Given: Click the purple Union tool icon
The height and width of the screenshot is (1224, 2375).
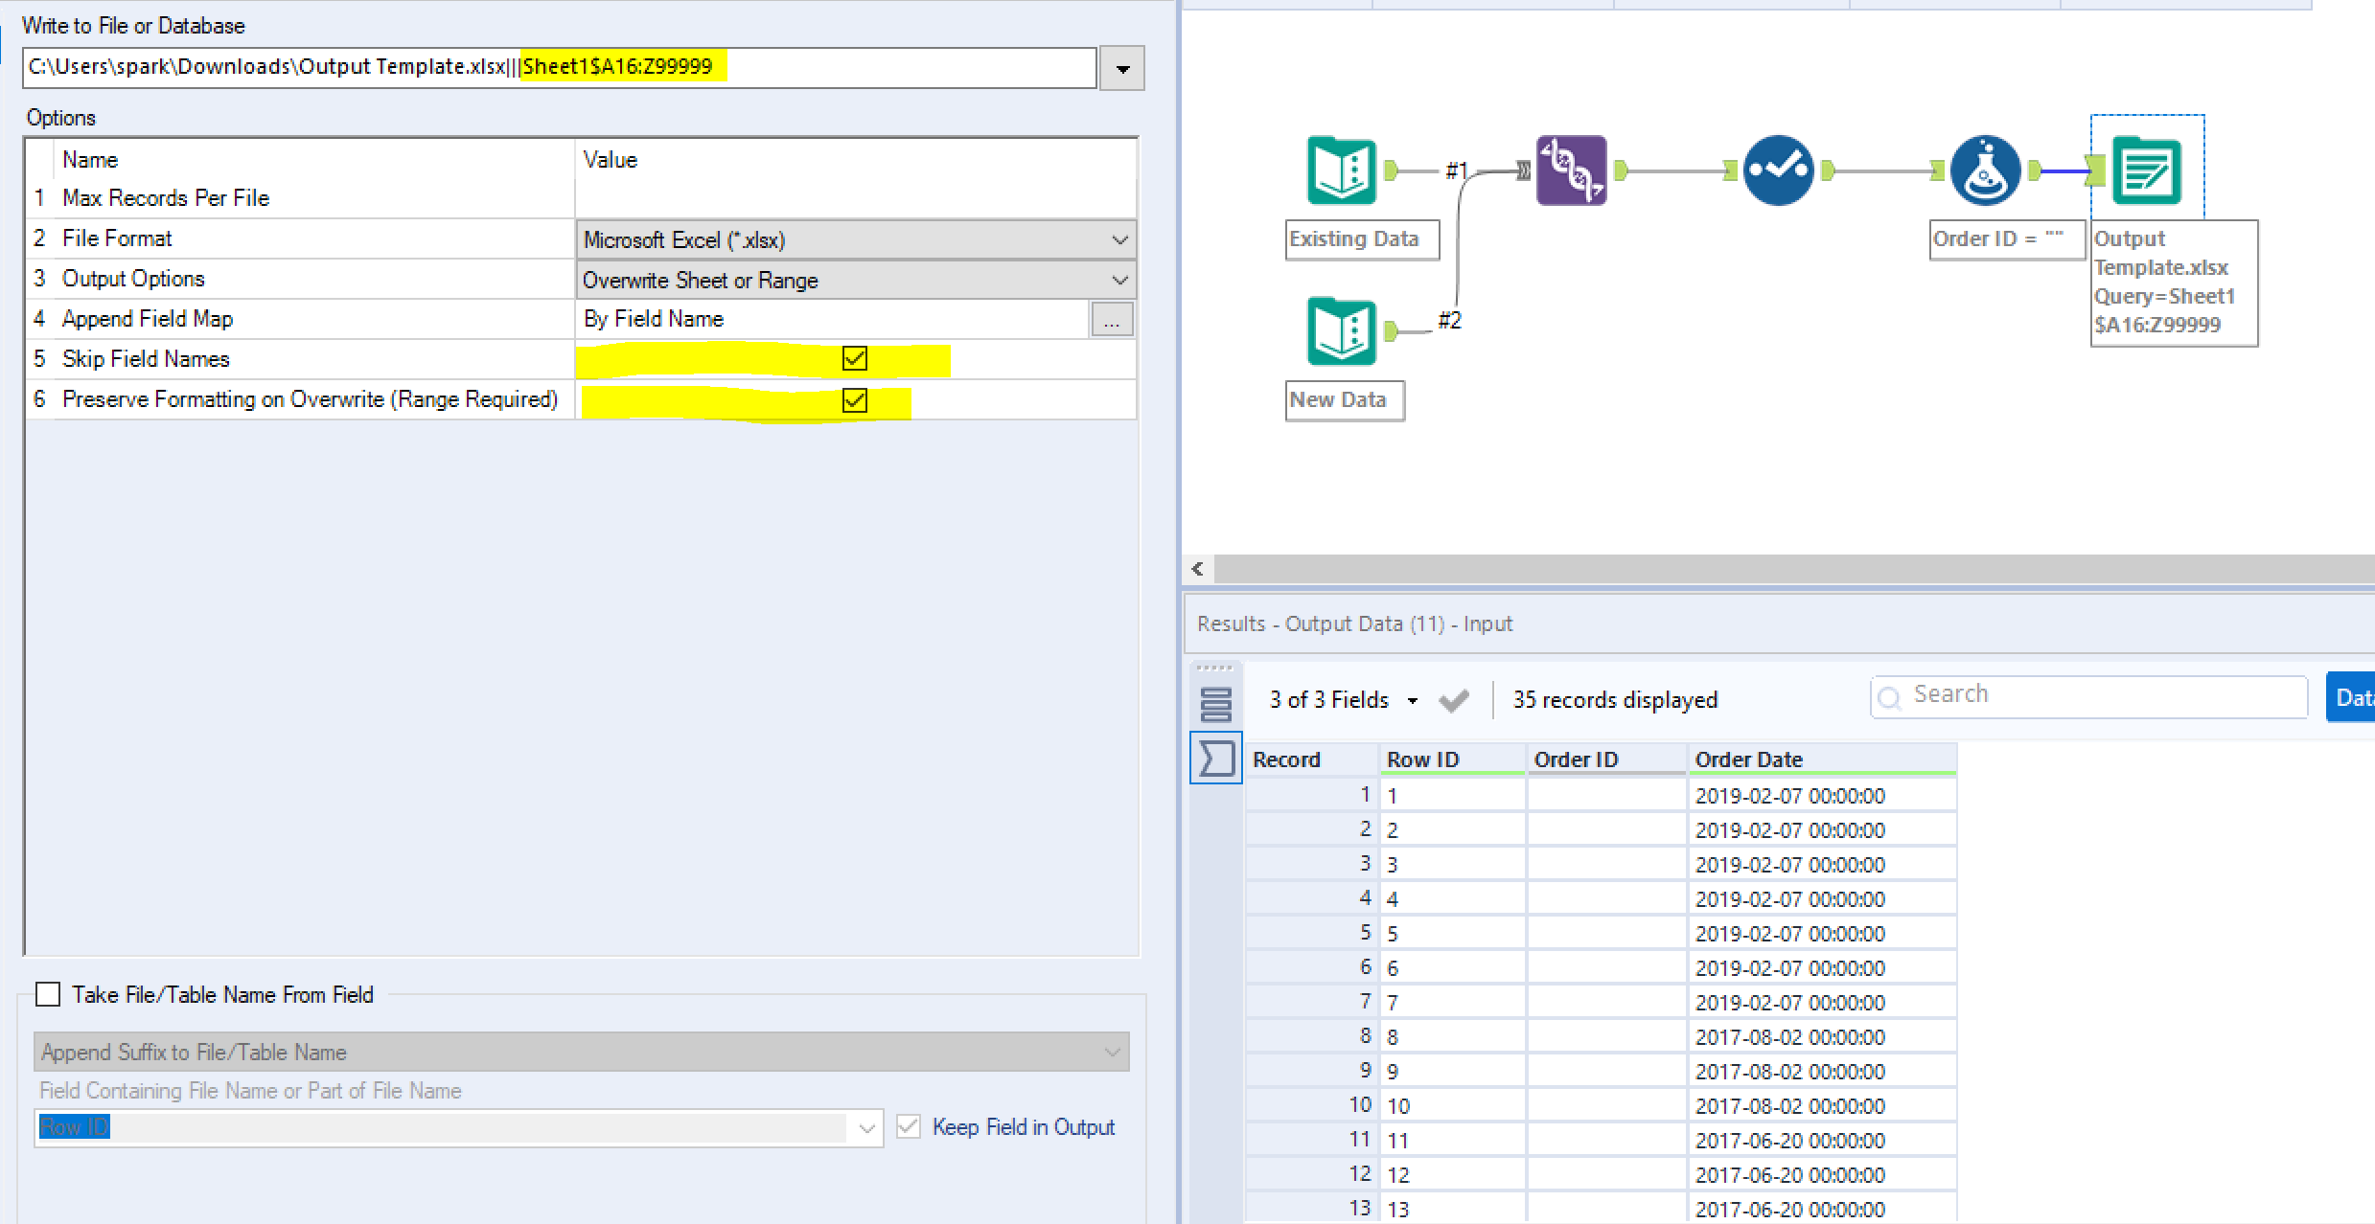Looking at the screenshot, I should 1571,171.
